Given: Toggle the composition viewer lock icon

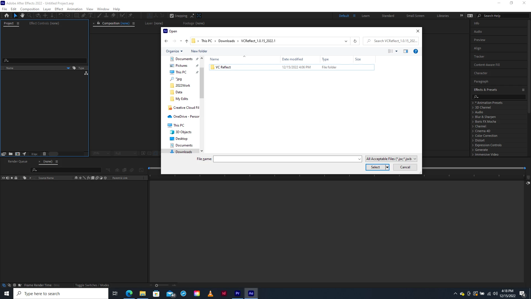Looking at the screenshot, I should click(x=98, y=23).
